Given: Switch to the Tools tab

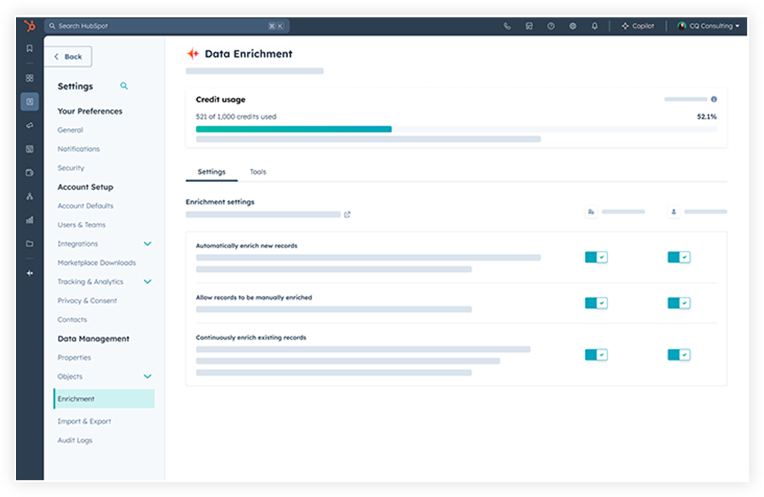Looking at the screenshot, I should pos(258,172).
